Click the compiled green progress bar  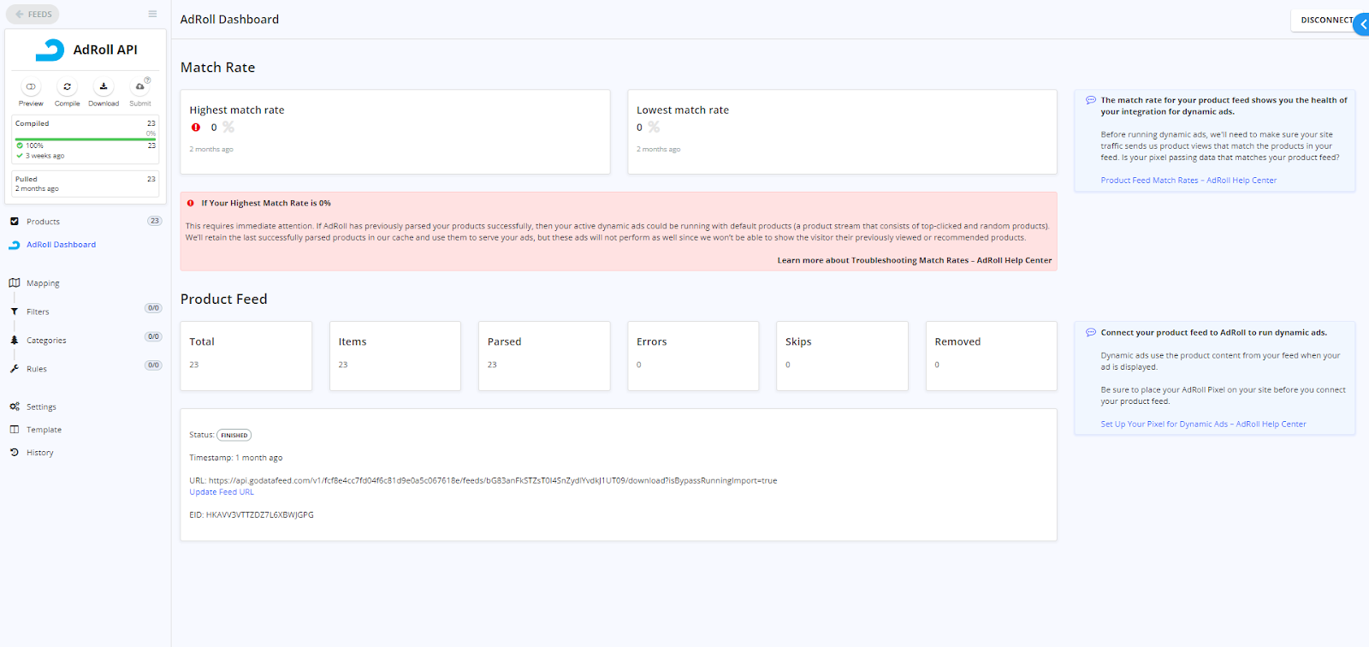pos(86,139)
